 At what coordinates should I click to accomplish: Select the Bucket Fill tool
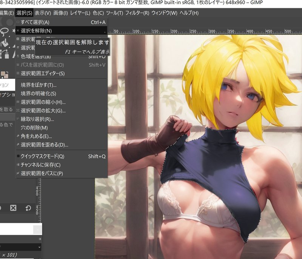tap(5, 43)
